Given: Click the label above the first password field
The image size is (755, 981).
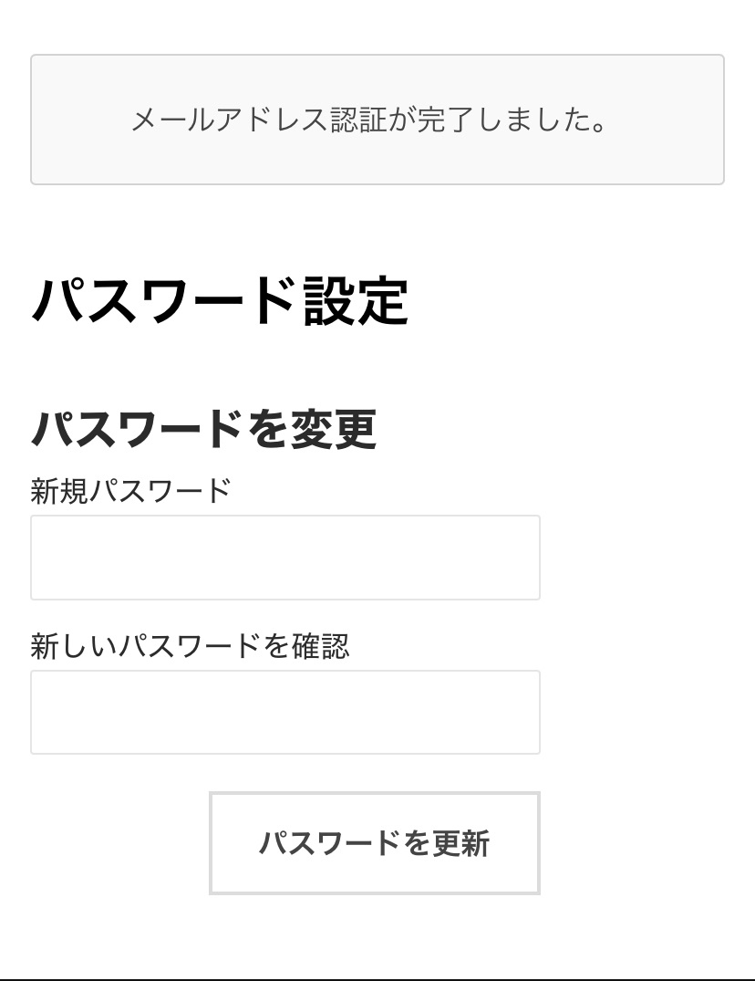Looking at the screenshot, I should 131,491.
